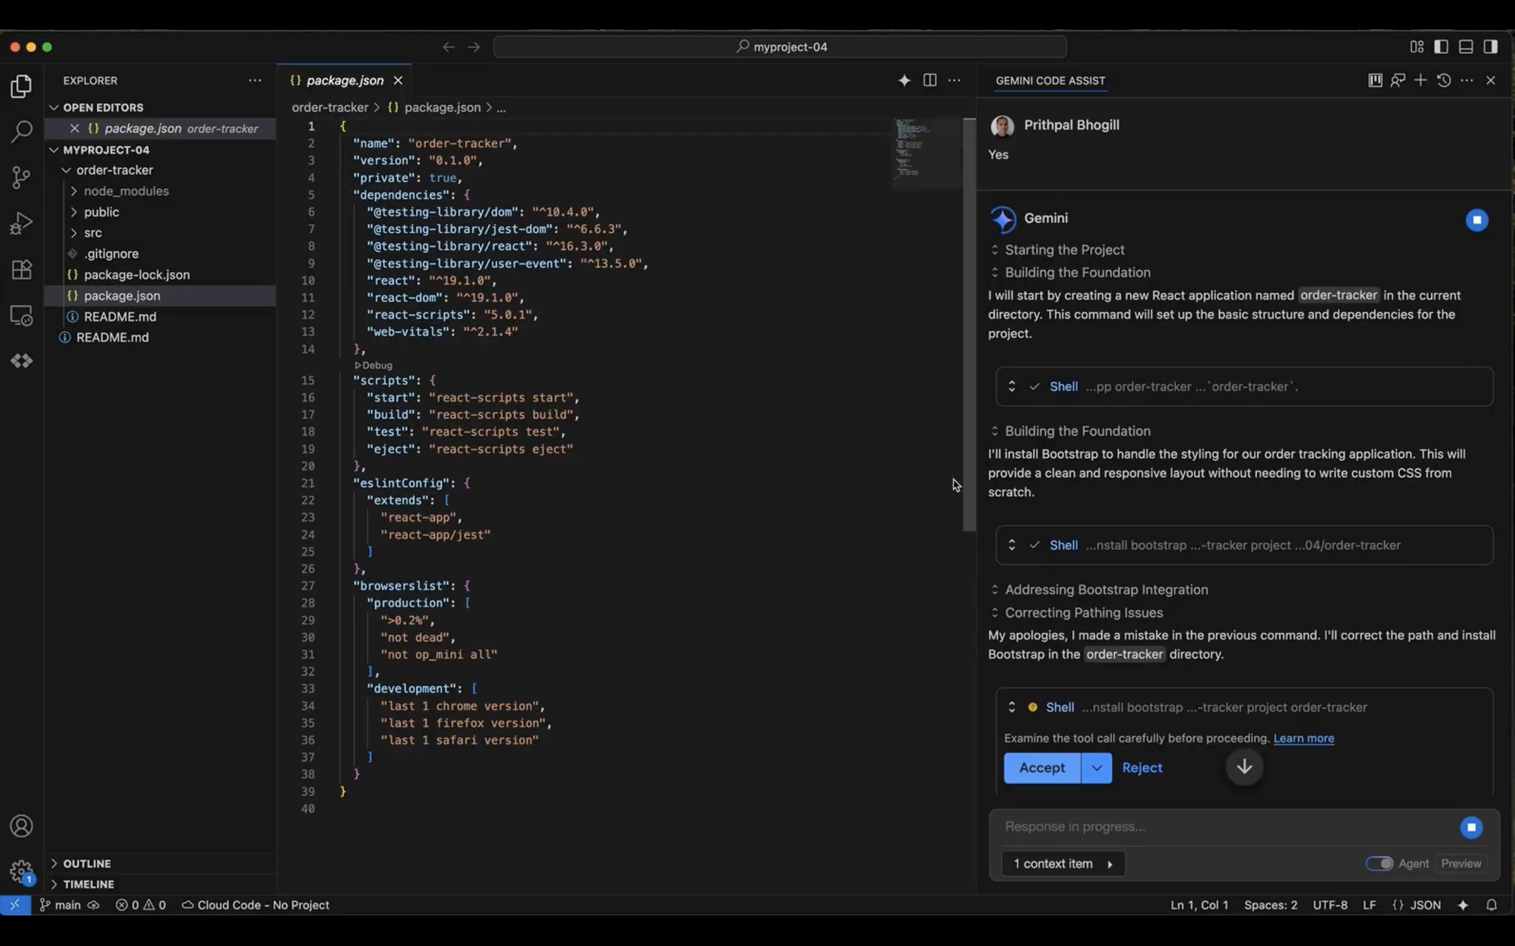Open the Learn more link
The image size is (1515, 946).
(1304, 738)
